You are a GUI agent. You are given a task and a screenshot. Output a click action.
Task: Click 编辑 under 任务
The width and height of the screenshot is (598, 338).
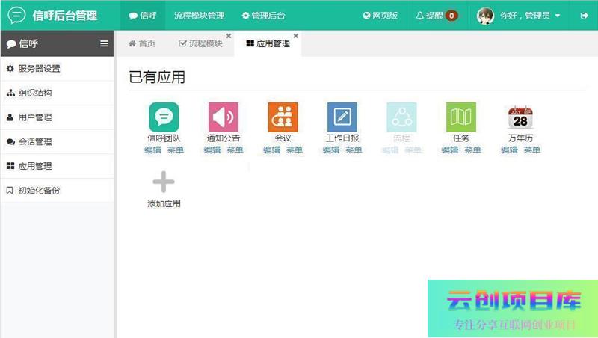(x=450, y=150)
